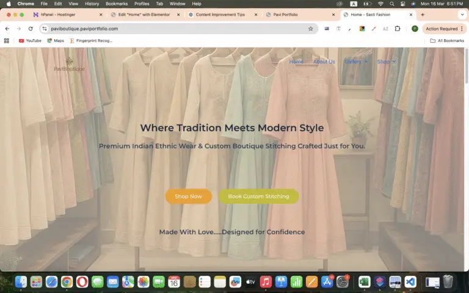Open the Chrome extensions puzzle icon
The height and width of the screenshot is (293, 469).
(398, 29)
